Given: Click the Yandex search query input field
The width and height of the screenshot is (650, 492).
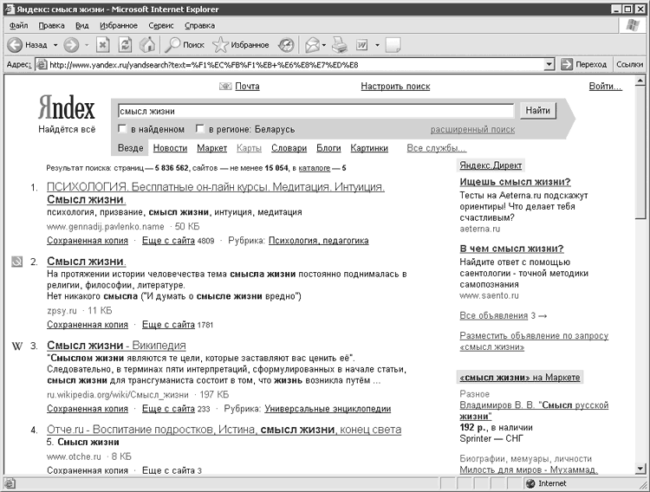Looking at the screenshot, I should [x=315, y=111].
